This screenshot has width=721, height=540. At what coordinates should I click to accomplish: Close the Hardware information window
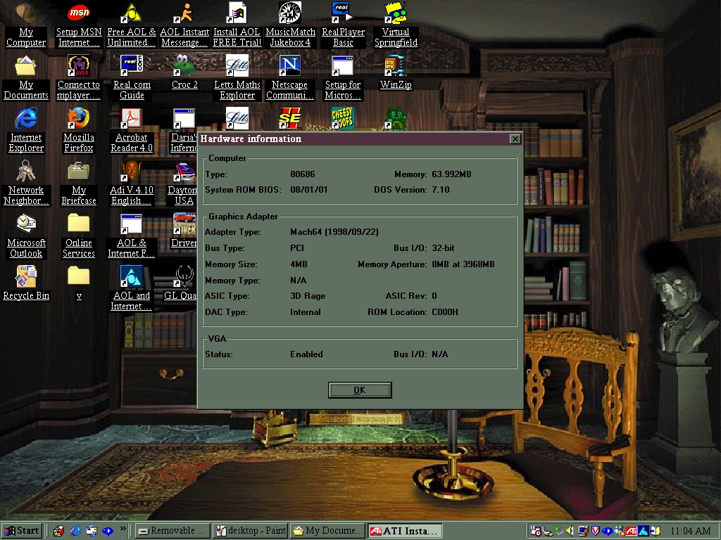(x=515, y=139)
